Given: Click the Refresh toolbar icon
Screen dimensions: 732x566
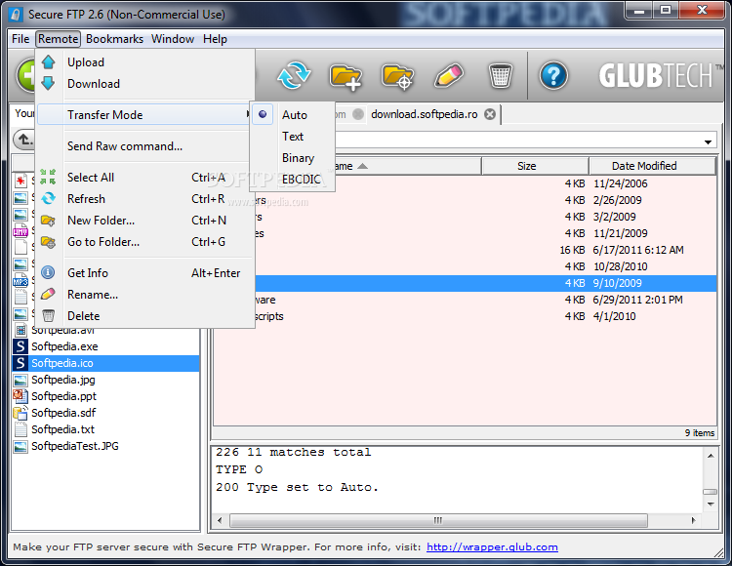Looking at the screenshot, I should point(293,75).
